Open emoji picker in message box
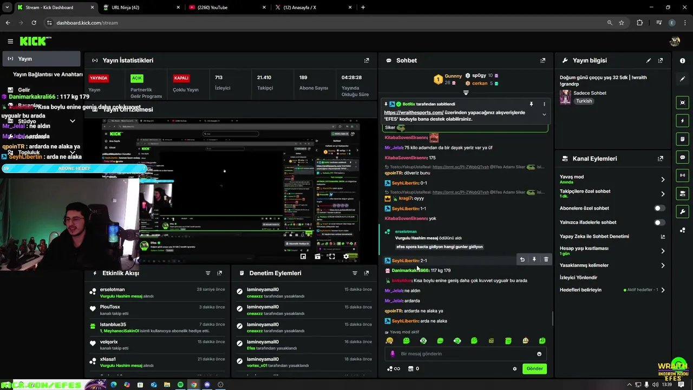This screenshot has height=390, width=693. tap(539, 354)
